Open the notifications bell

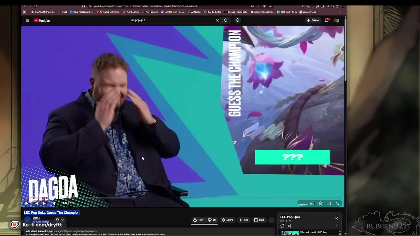[326, 20]
